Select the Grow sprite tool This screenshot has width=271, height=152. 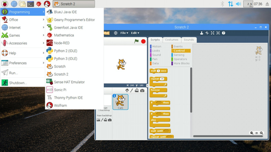(x=213, y=33)
